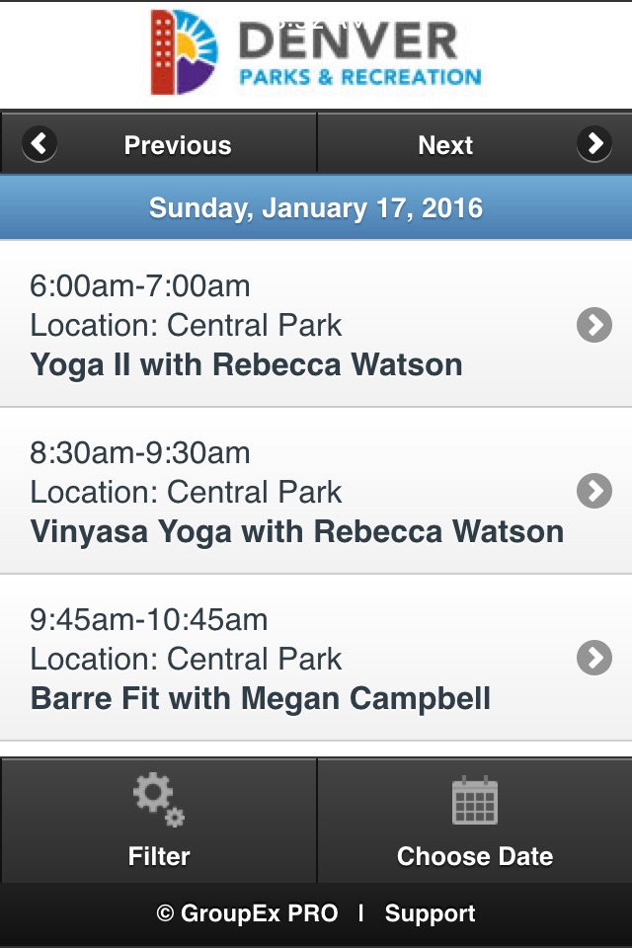Follow the Support link in the footer
The height and width of the screenshot is (948, 632).
coord(430,912)
